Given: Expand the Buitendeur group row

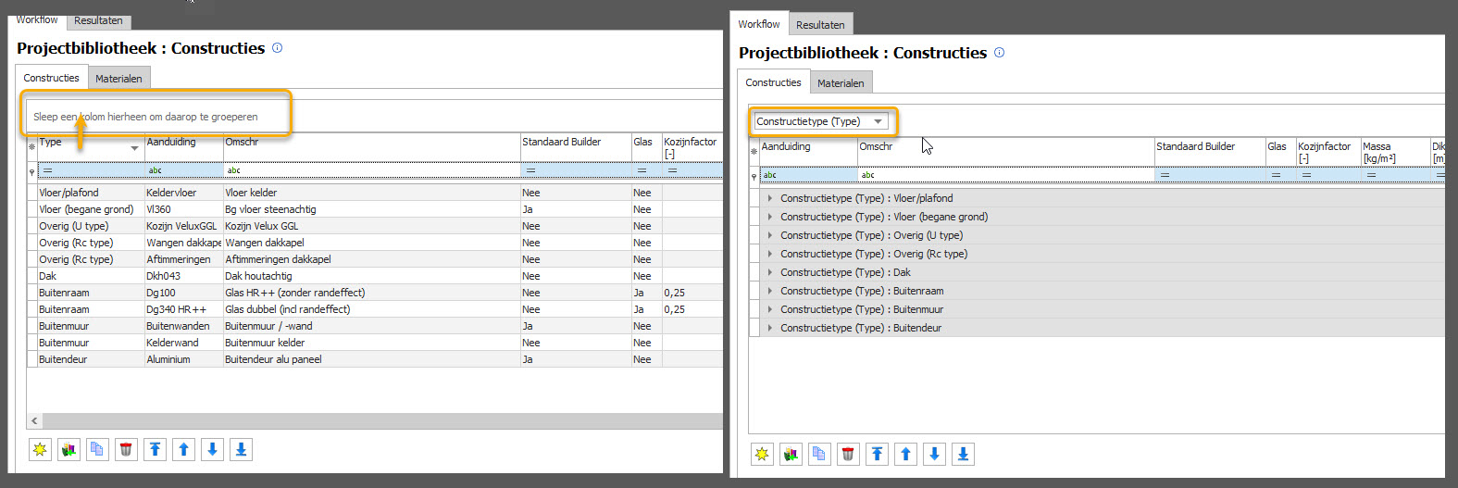Looking at the screenshot, I should click(x=770, y=328).
